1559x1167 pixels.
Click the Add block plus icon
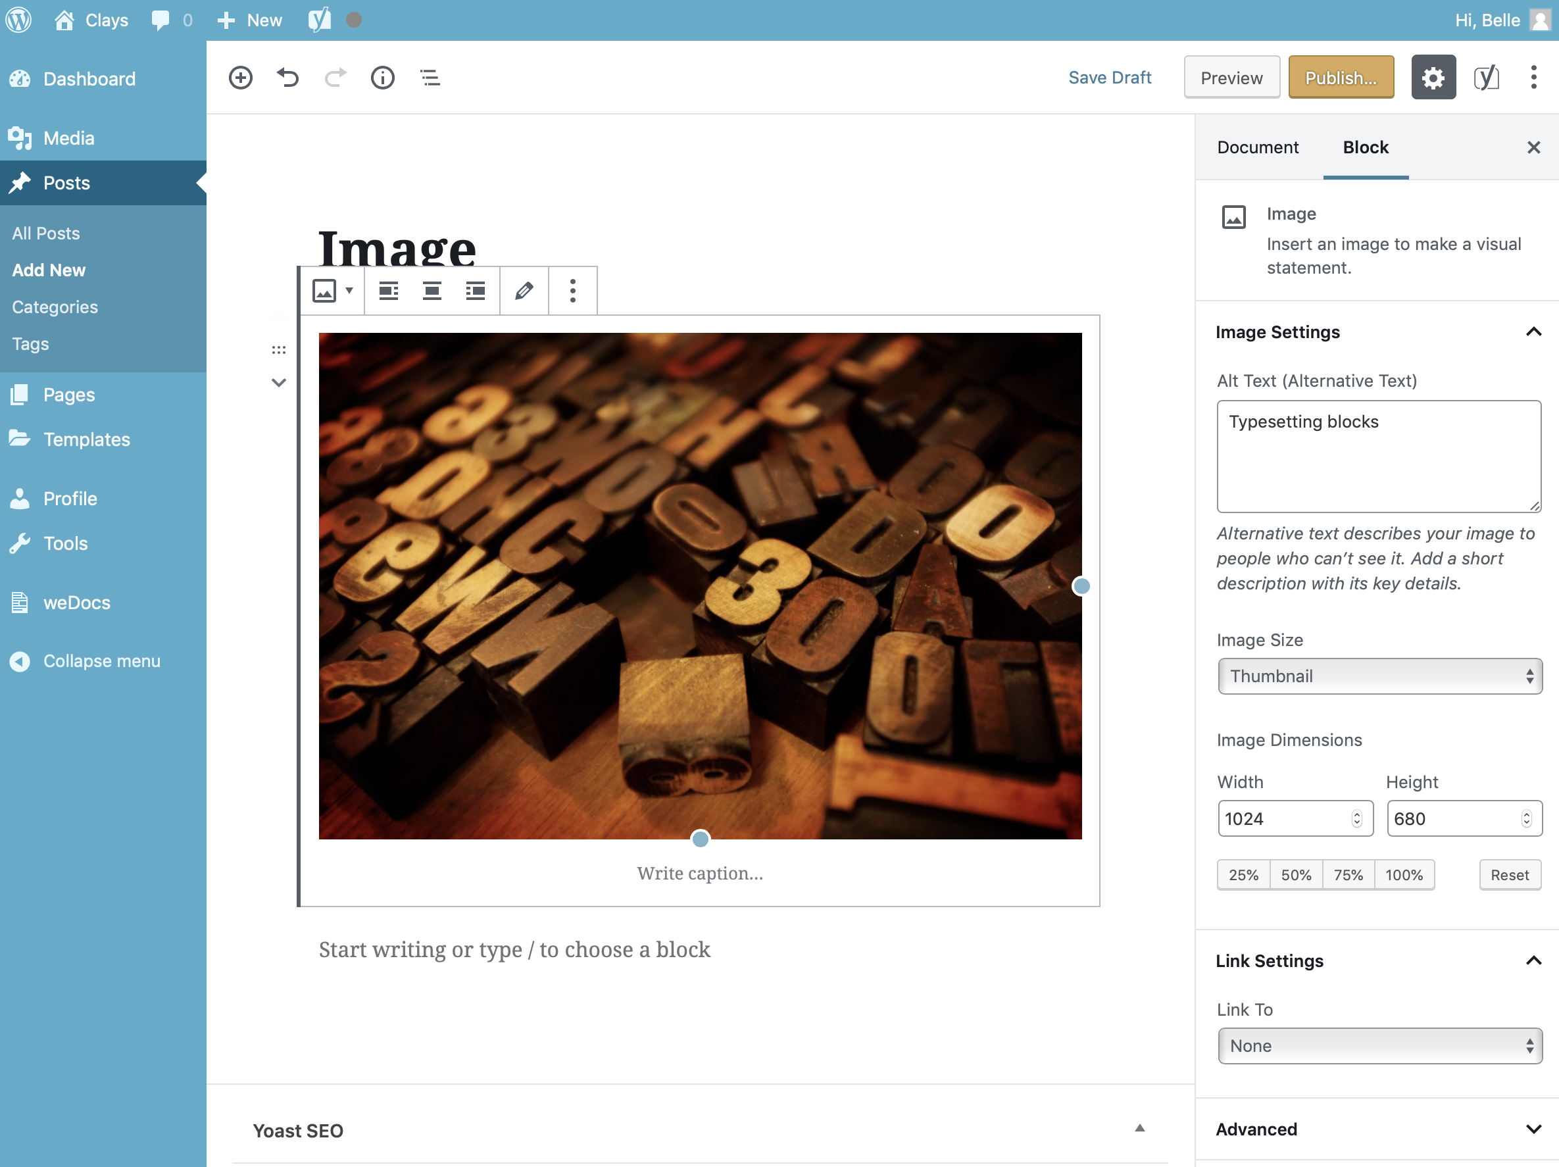point(240,78)
